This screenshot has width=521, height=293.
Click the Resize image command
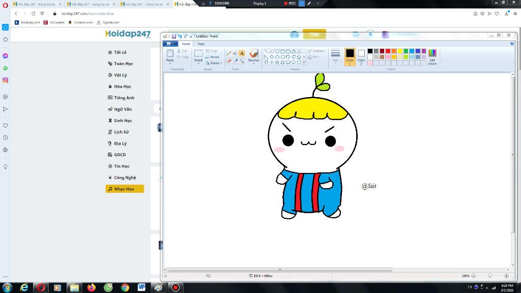[x=212, y=57]
